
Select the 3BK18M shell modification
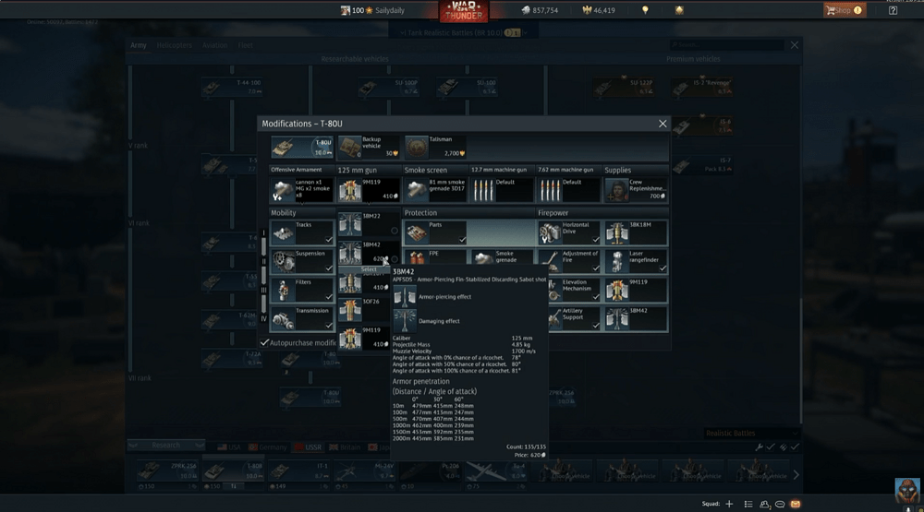[636, 232]
